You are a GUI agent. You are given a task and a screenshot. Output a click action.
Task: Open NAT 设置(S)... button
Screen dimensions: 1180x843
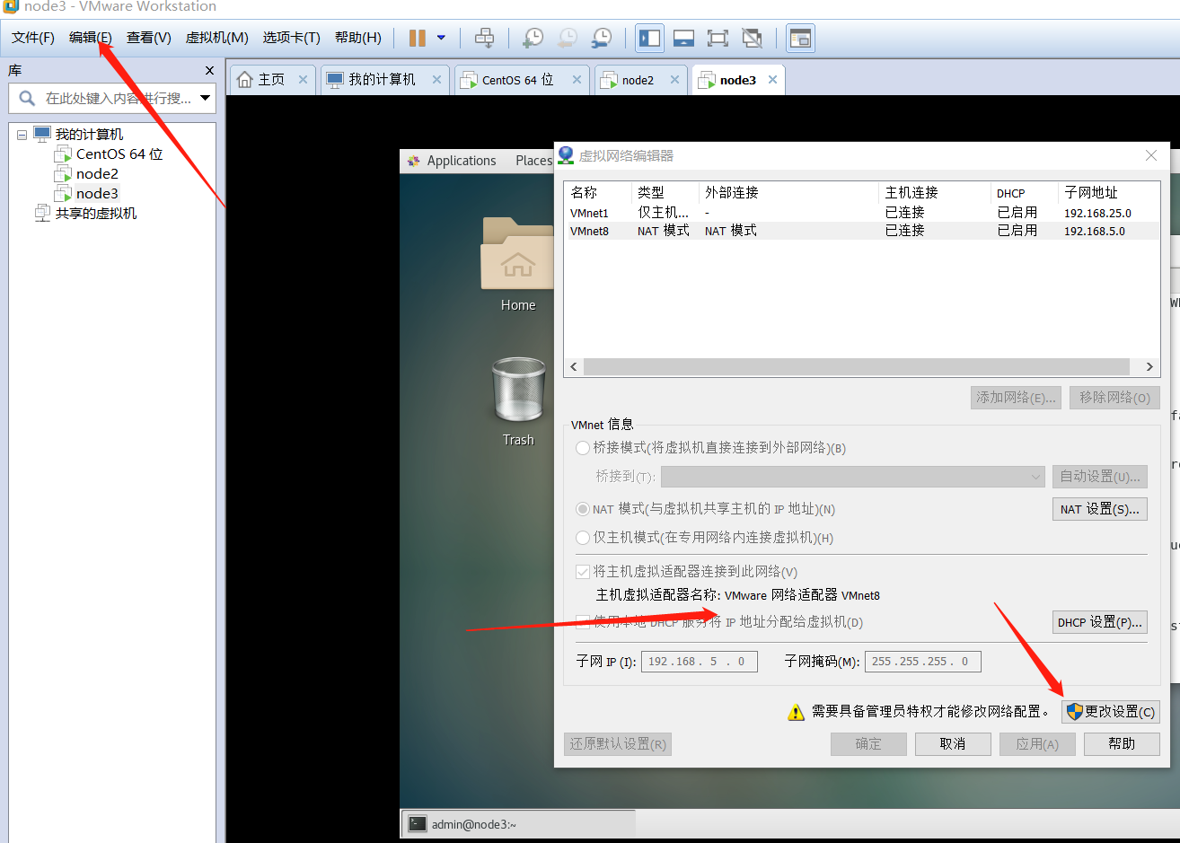click(x=1100, y=509)
